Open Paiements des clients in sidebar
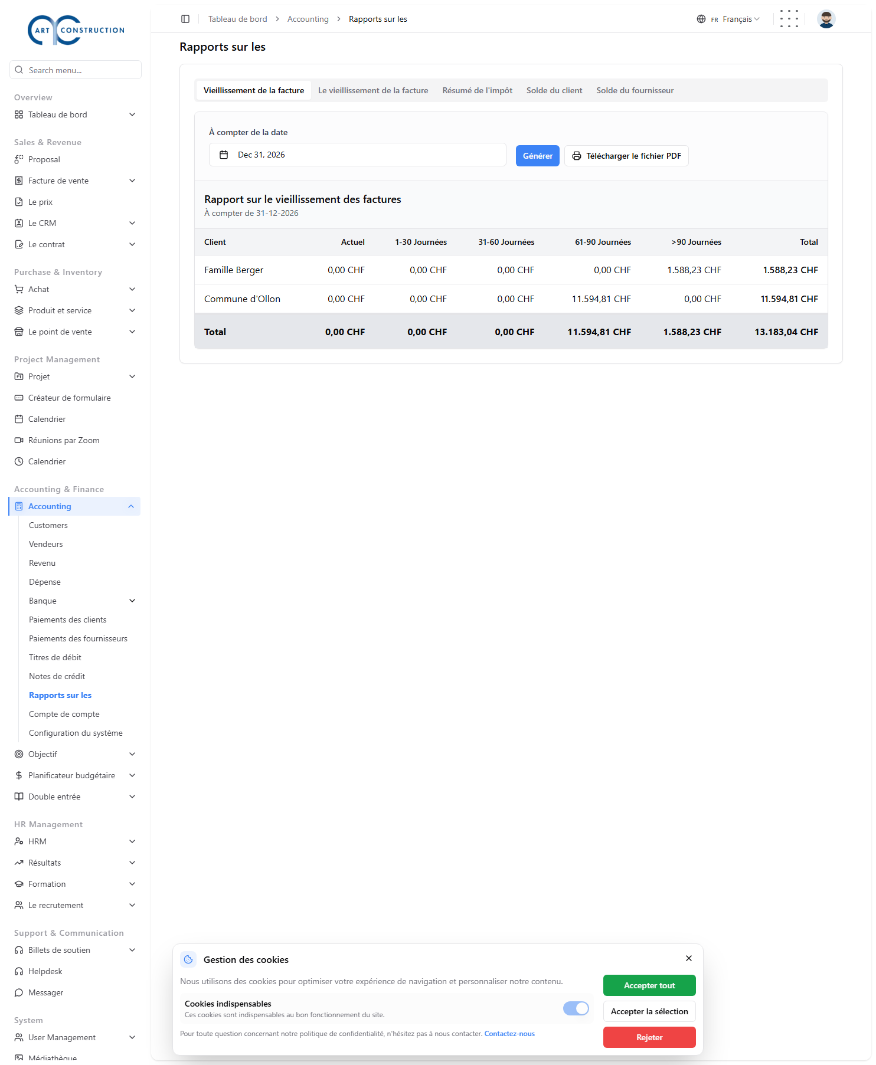The height and width of the screenshot is (1065, 876). tap(68, 620)
